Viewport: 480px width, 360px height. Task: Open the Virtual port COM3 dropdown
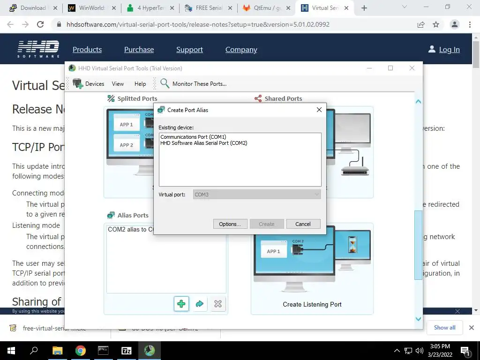pos(257,195)
